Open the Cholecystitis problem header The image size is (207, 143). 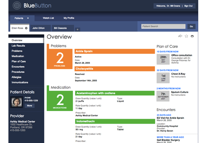coord(114,69)
